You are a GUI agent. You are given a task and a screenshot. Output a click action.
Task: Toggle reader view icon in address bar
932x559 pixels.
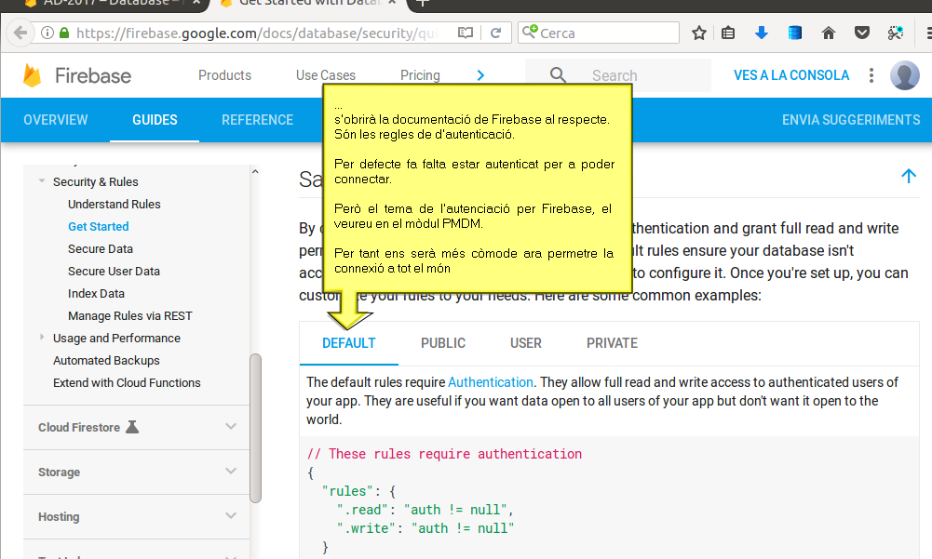466,33
